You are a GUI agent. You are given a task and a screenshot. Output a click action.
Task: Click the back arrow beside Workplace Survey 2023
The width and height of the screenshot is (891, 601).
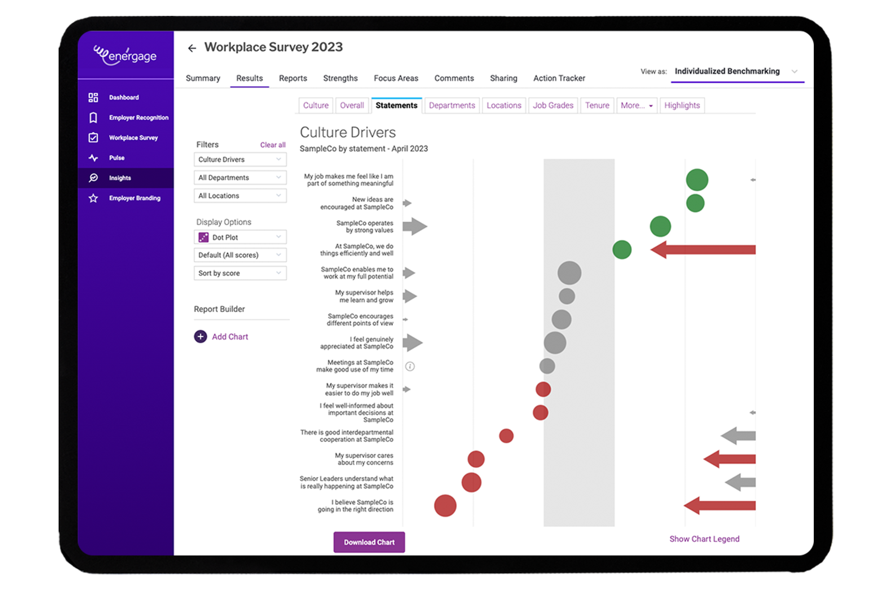click(x=193, y=48)
